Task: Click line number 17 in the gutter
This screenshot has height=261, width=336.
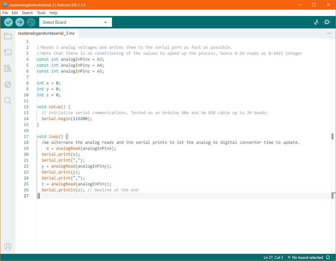Action: point(26,136)
